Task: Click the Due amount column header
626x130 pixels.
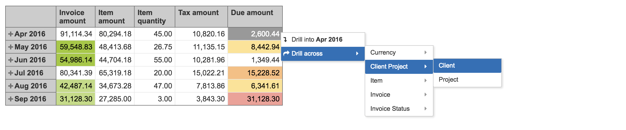Action: point(252,13)
